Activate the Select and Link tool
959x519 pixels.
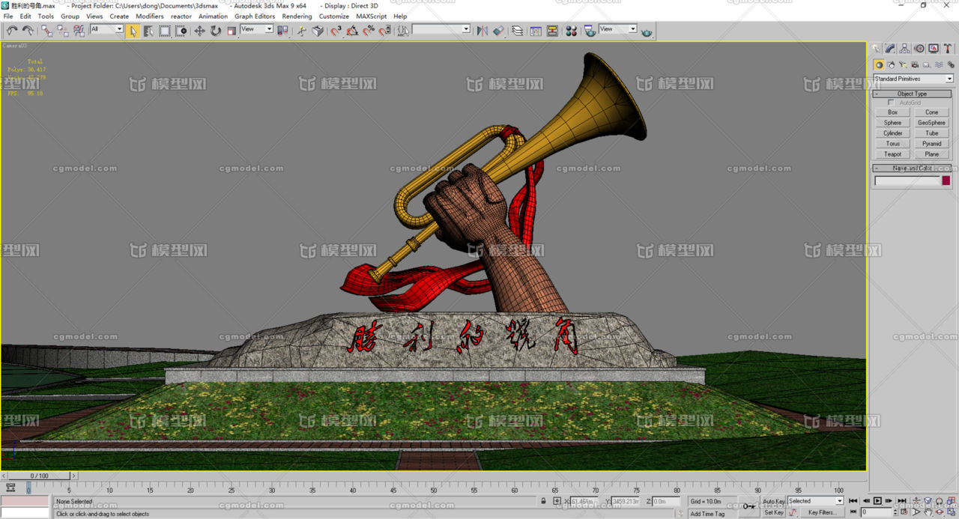point(47,31)
